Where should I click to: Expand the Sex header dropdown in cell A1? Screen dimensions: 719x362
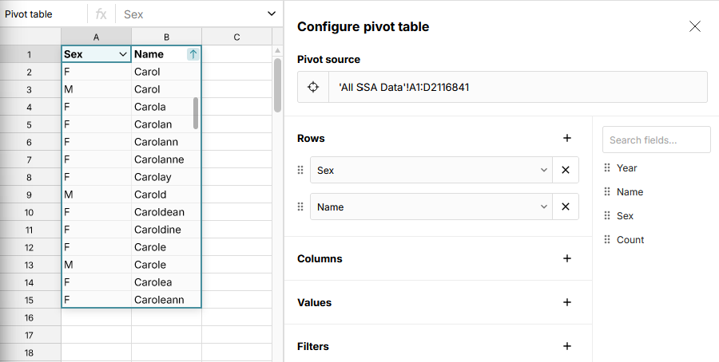click(122, 54)
